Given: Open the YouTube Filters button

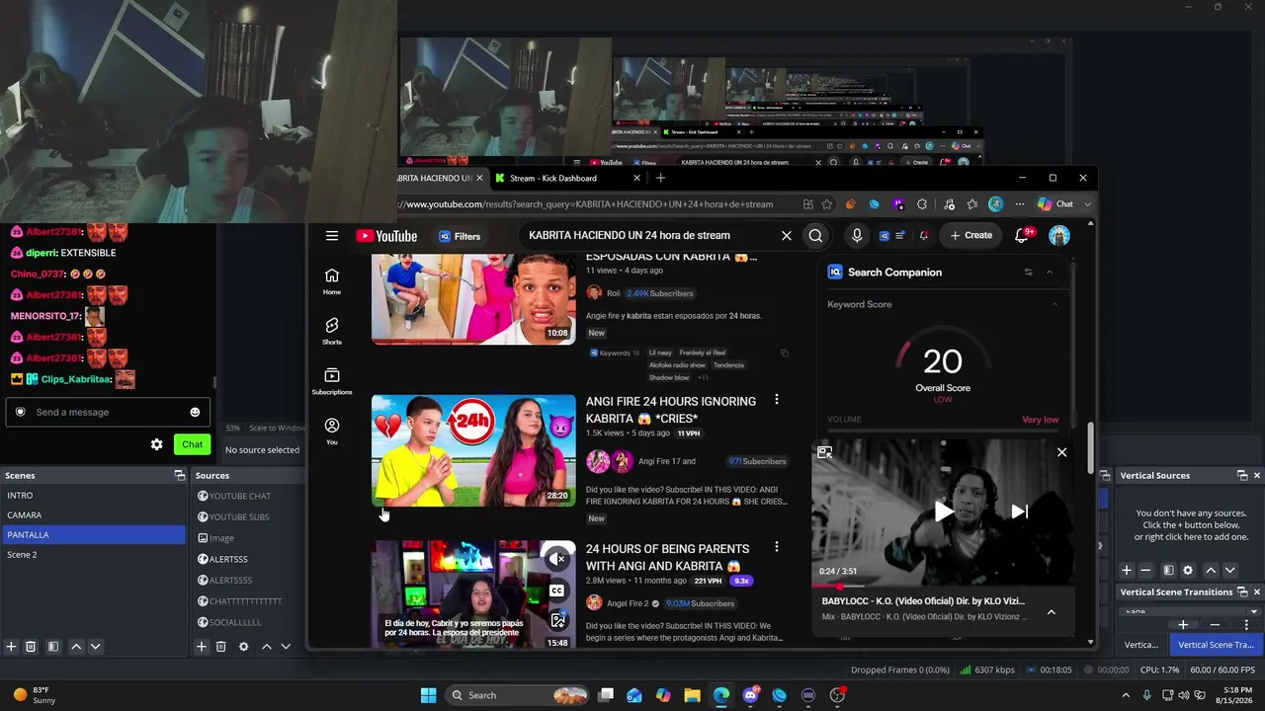Looking at the screenshot, I should (460, 236).
